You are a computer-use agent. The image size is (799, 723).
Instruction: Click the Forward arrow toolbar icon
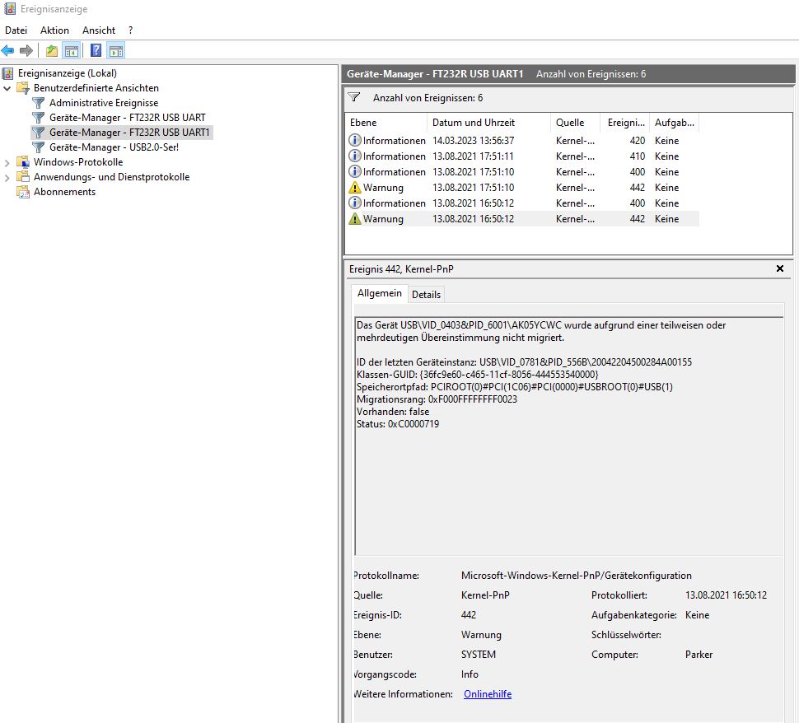26,50
